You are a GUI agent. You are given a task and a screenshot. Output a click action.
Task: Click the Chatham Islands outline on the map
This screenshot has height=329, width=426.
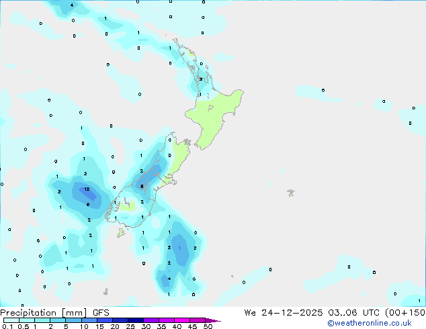[x=291, y=193]
